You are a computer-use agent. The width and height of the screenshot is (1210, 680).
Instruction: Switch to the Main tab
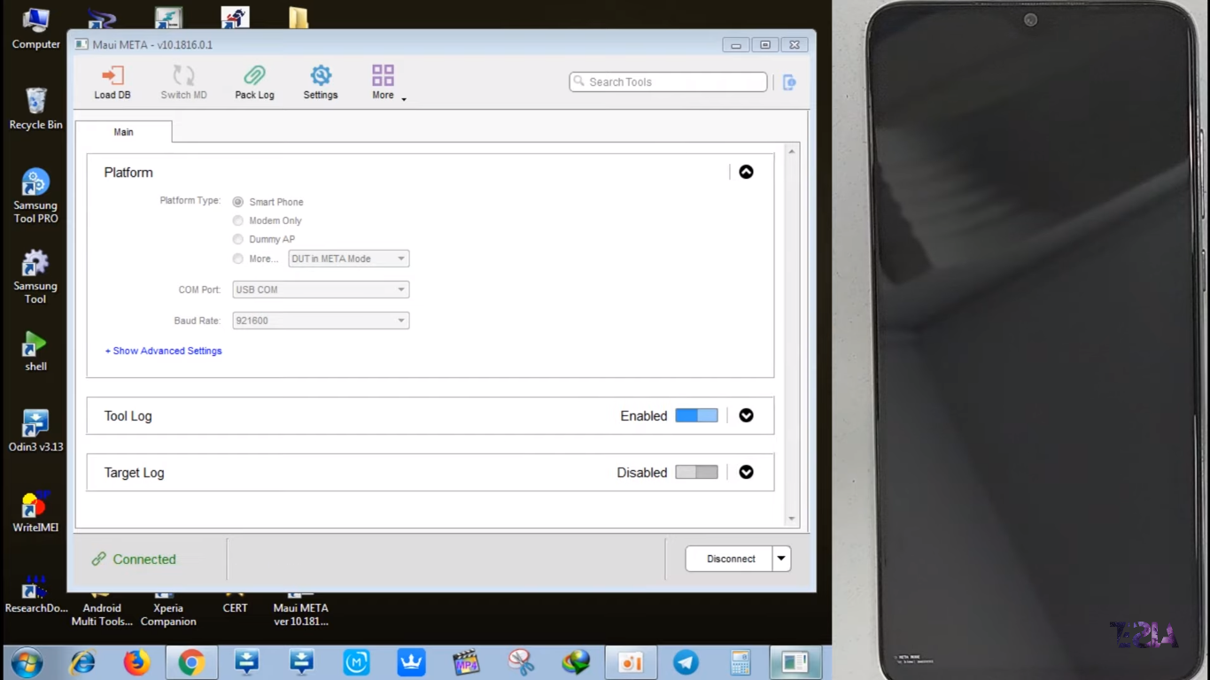coord(123,132)
